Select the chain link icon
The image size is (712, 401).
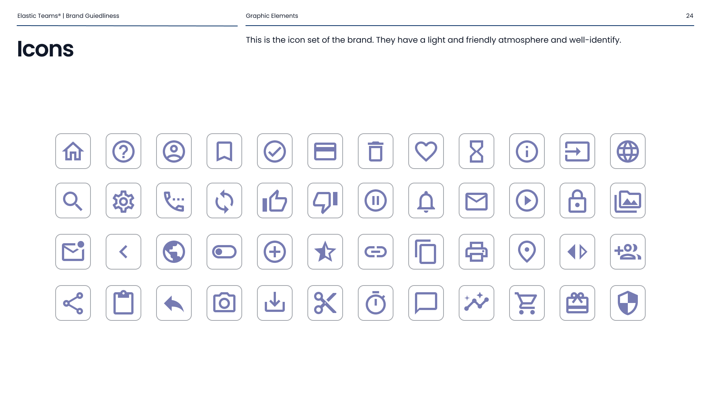(x=376, y=252)
